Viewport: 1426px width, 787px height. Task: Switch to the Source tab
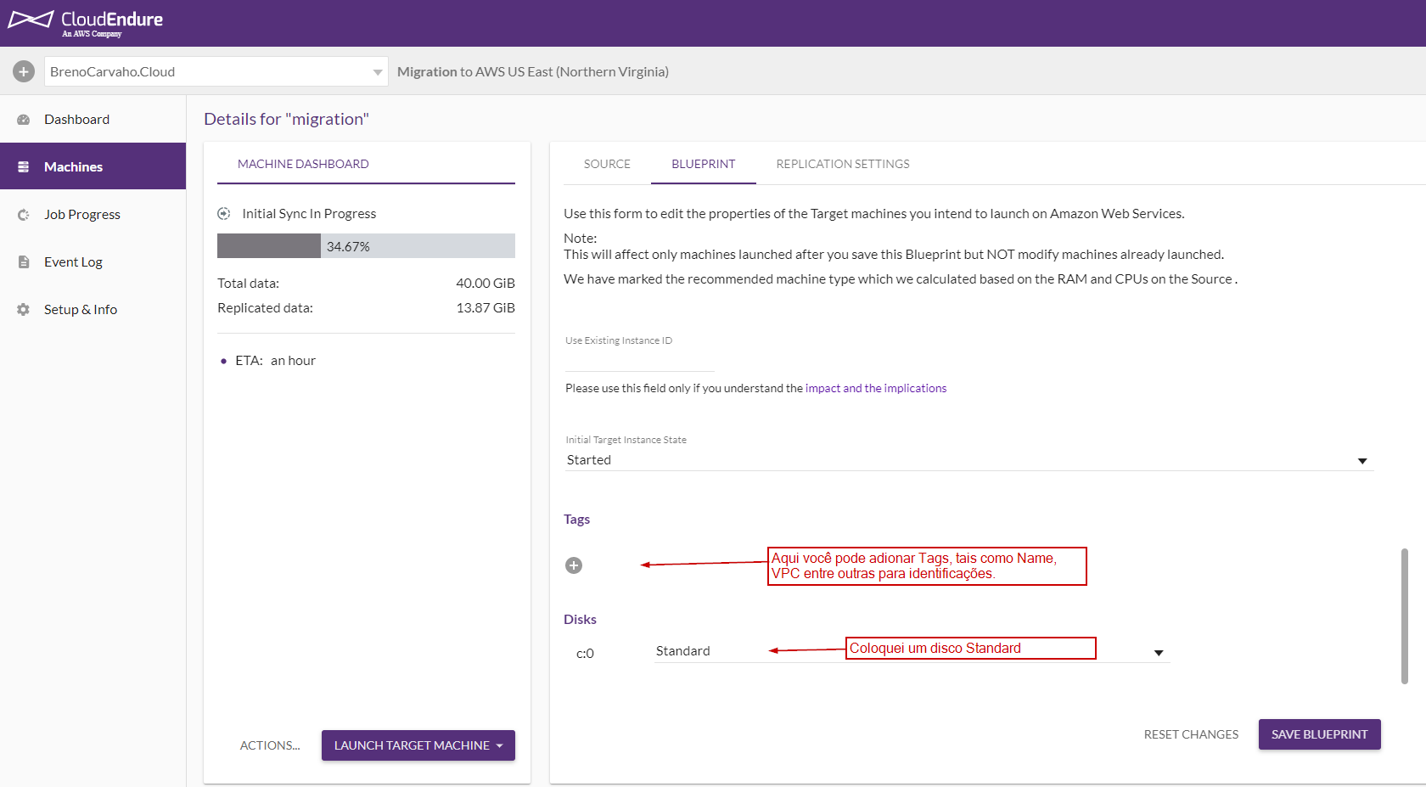(607, 164)
